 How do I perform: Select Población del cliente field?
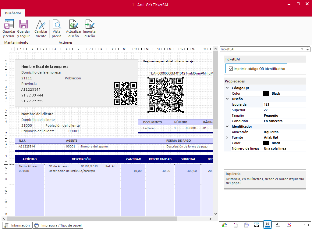tap(62, 125)
